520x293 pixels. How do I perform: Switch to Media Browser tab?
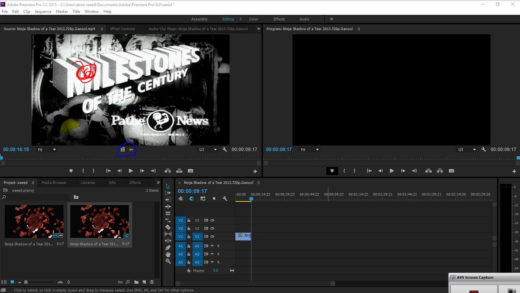click(54, 183)
